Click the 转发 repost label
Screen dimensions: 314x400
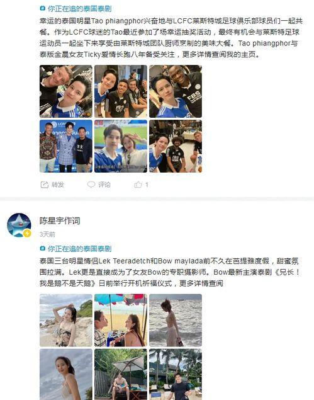(x=58, y=185)
